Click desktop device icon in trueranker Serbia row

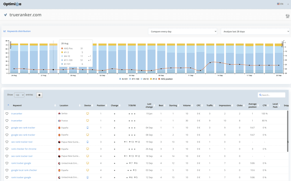88,114
